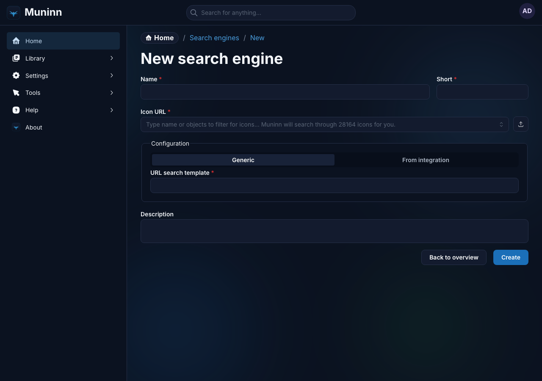Toggle the Icon URL dropdown arrows
This screenshot has width=542, height=381.
click(501, 124)
